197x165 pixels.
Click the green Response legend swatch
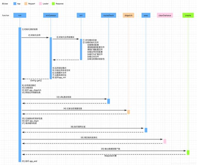click(53, 4)
